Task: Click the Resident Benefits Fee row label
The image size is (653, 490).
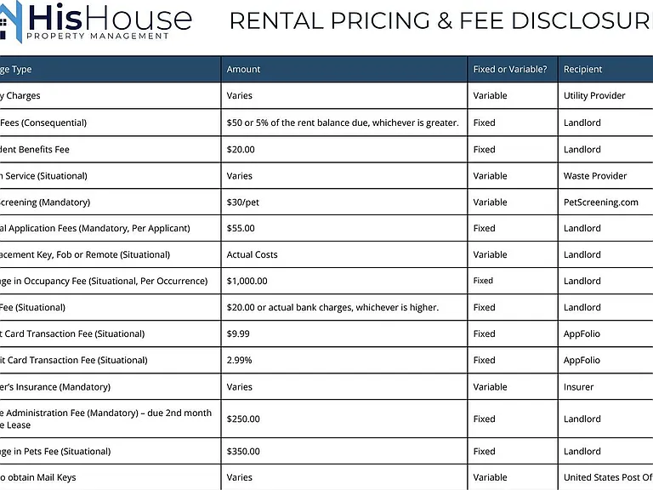Action: point(35,150)
